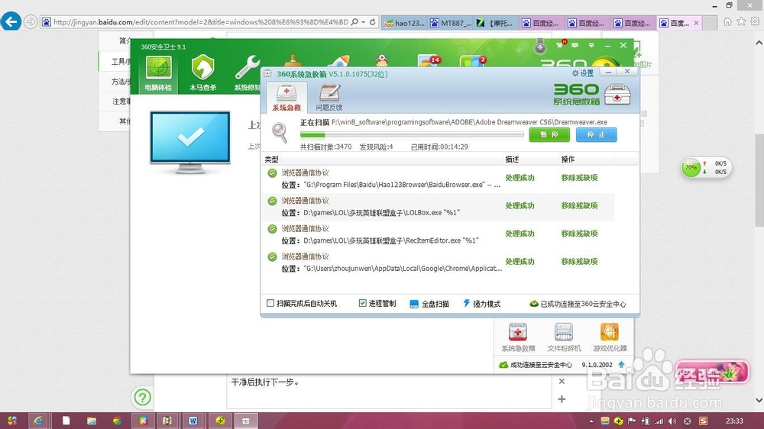Image resolution: width=764 pixels, height=429 pixels.
Task: Open the feedback chat icon in 360安全卫士
Action: click(575, 45)
